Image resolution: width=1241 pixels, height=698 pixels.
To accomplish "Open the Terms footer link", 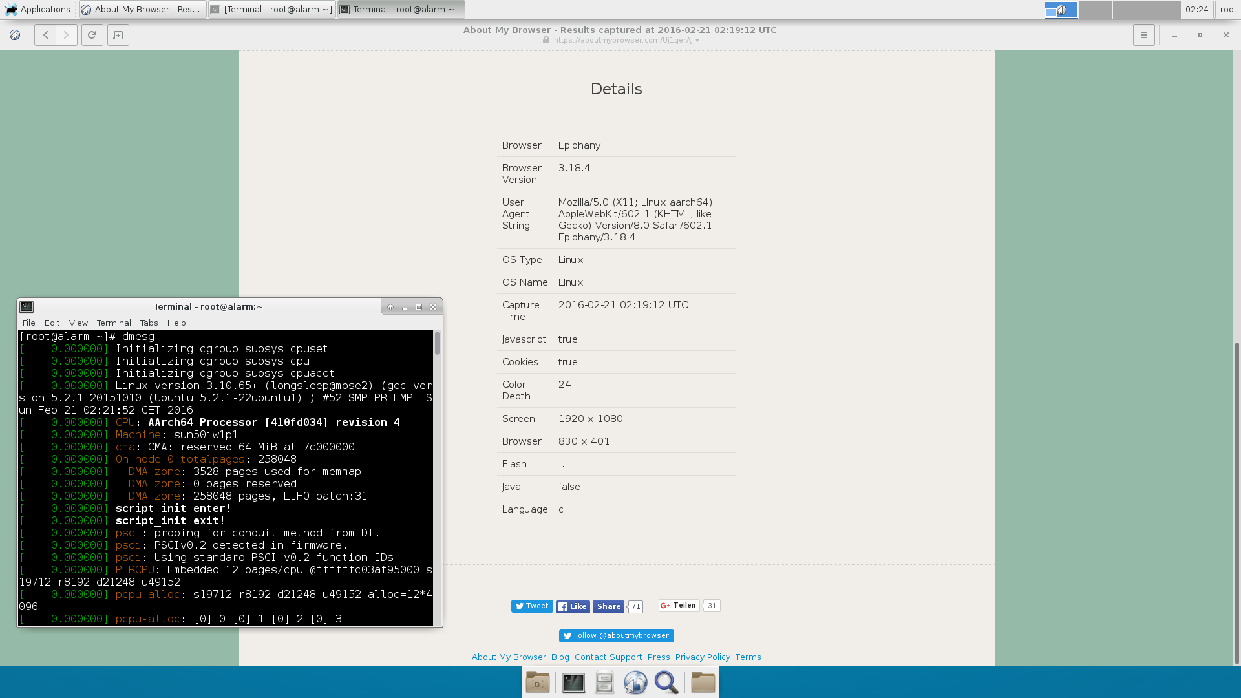I will pyautogui.click(x=748, y=657).
